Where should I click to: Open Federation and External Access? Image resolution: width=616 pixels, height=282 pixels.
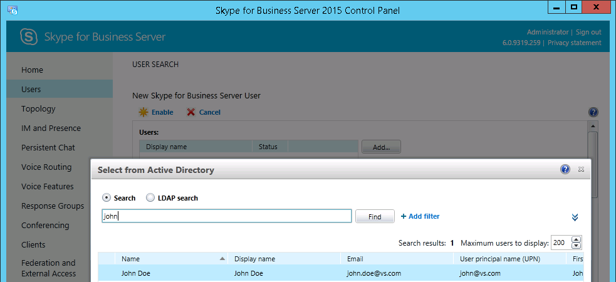pos(49,268)
